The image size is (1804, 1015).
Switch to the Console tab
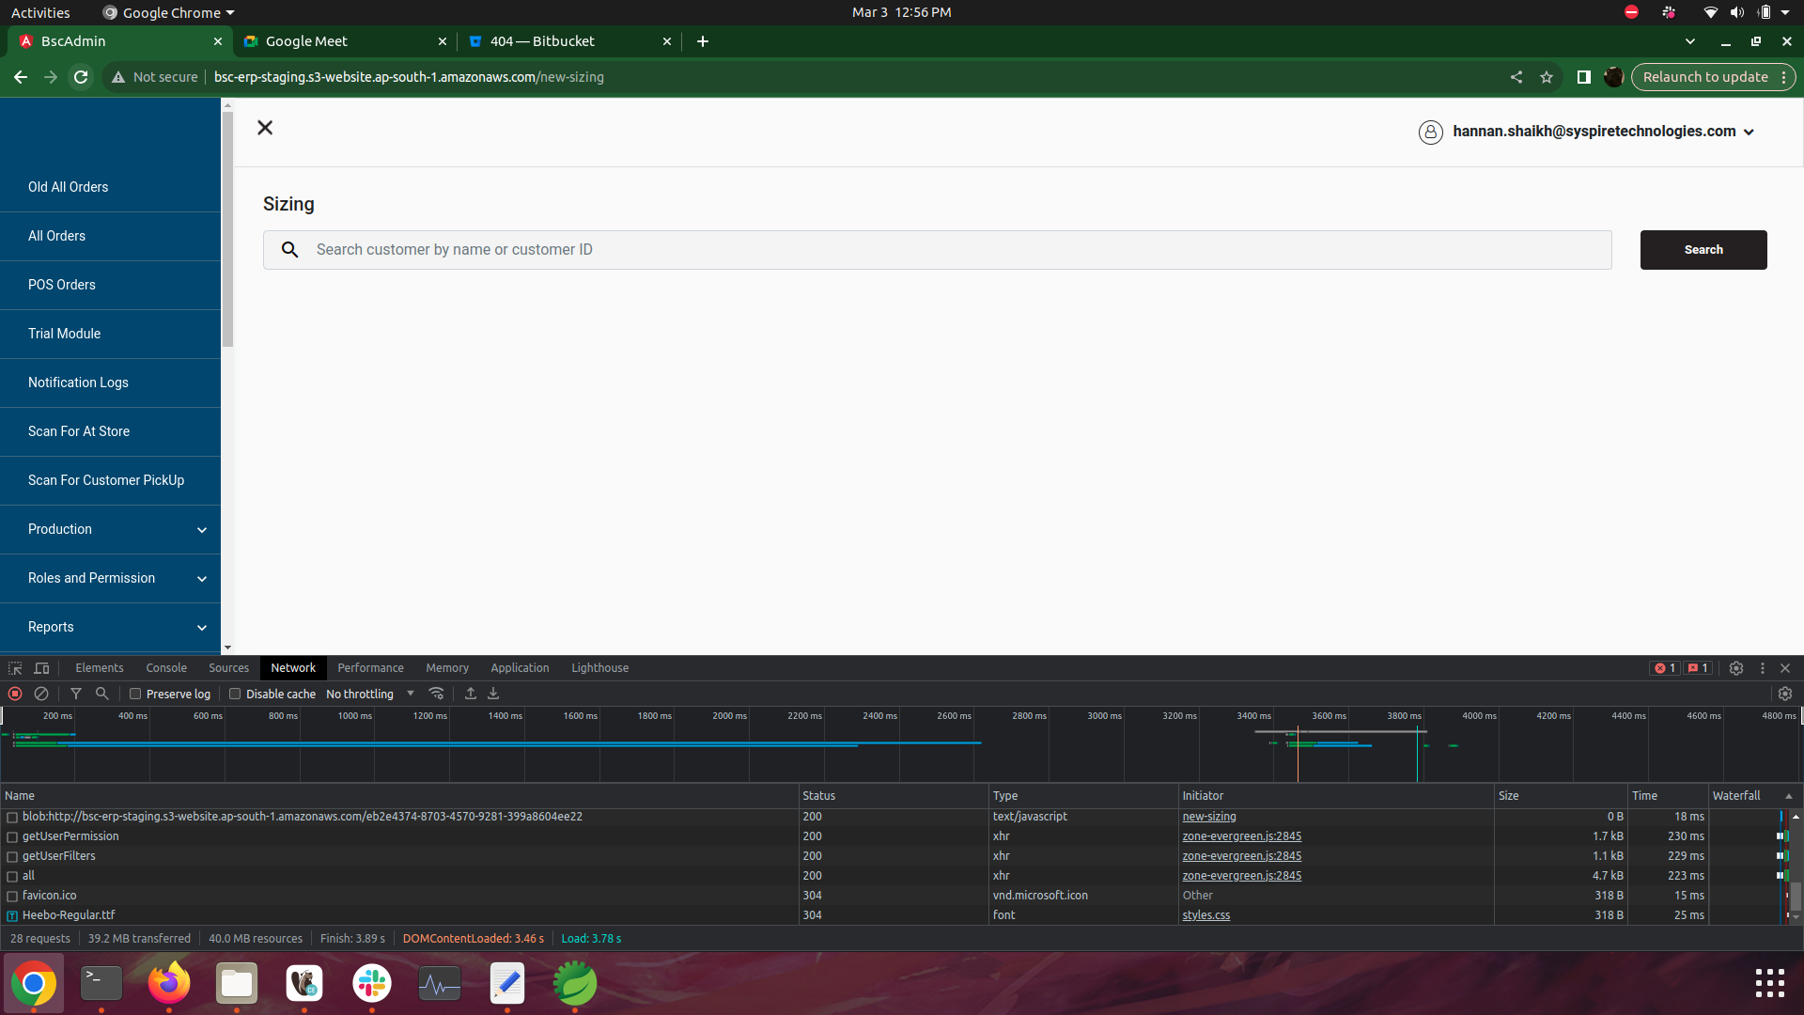coord(166,668)
